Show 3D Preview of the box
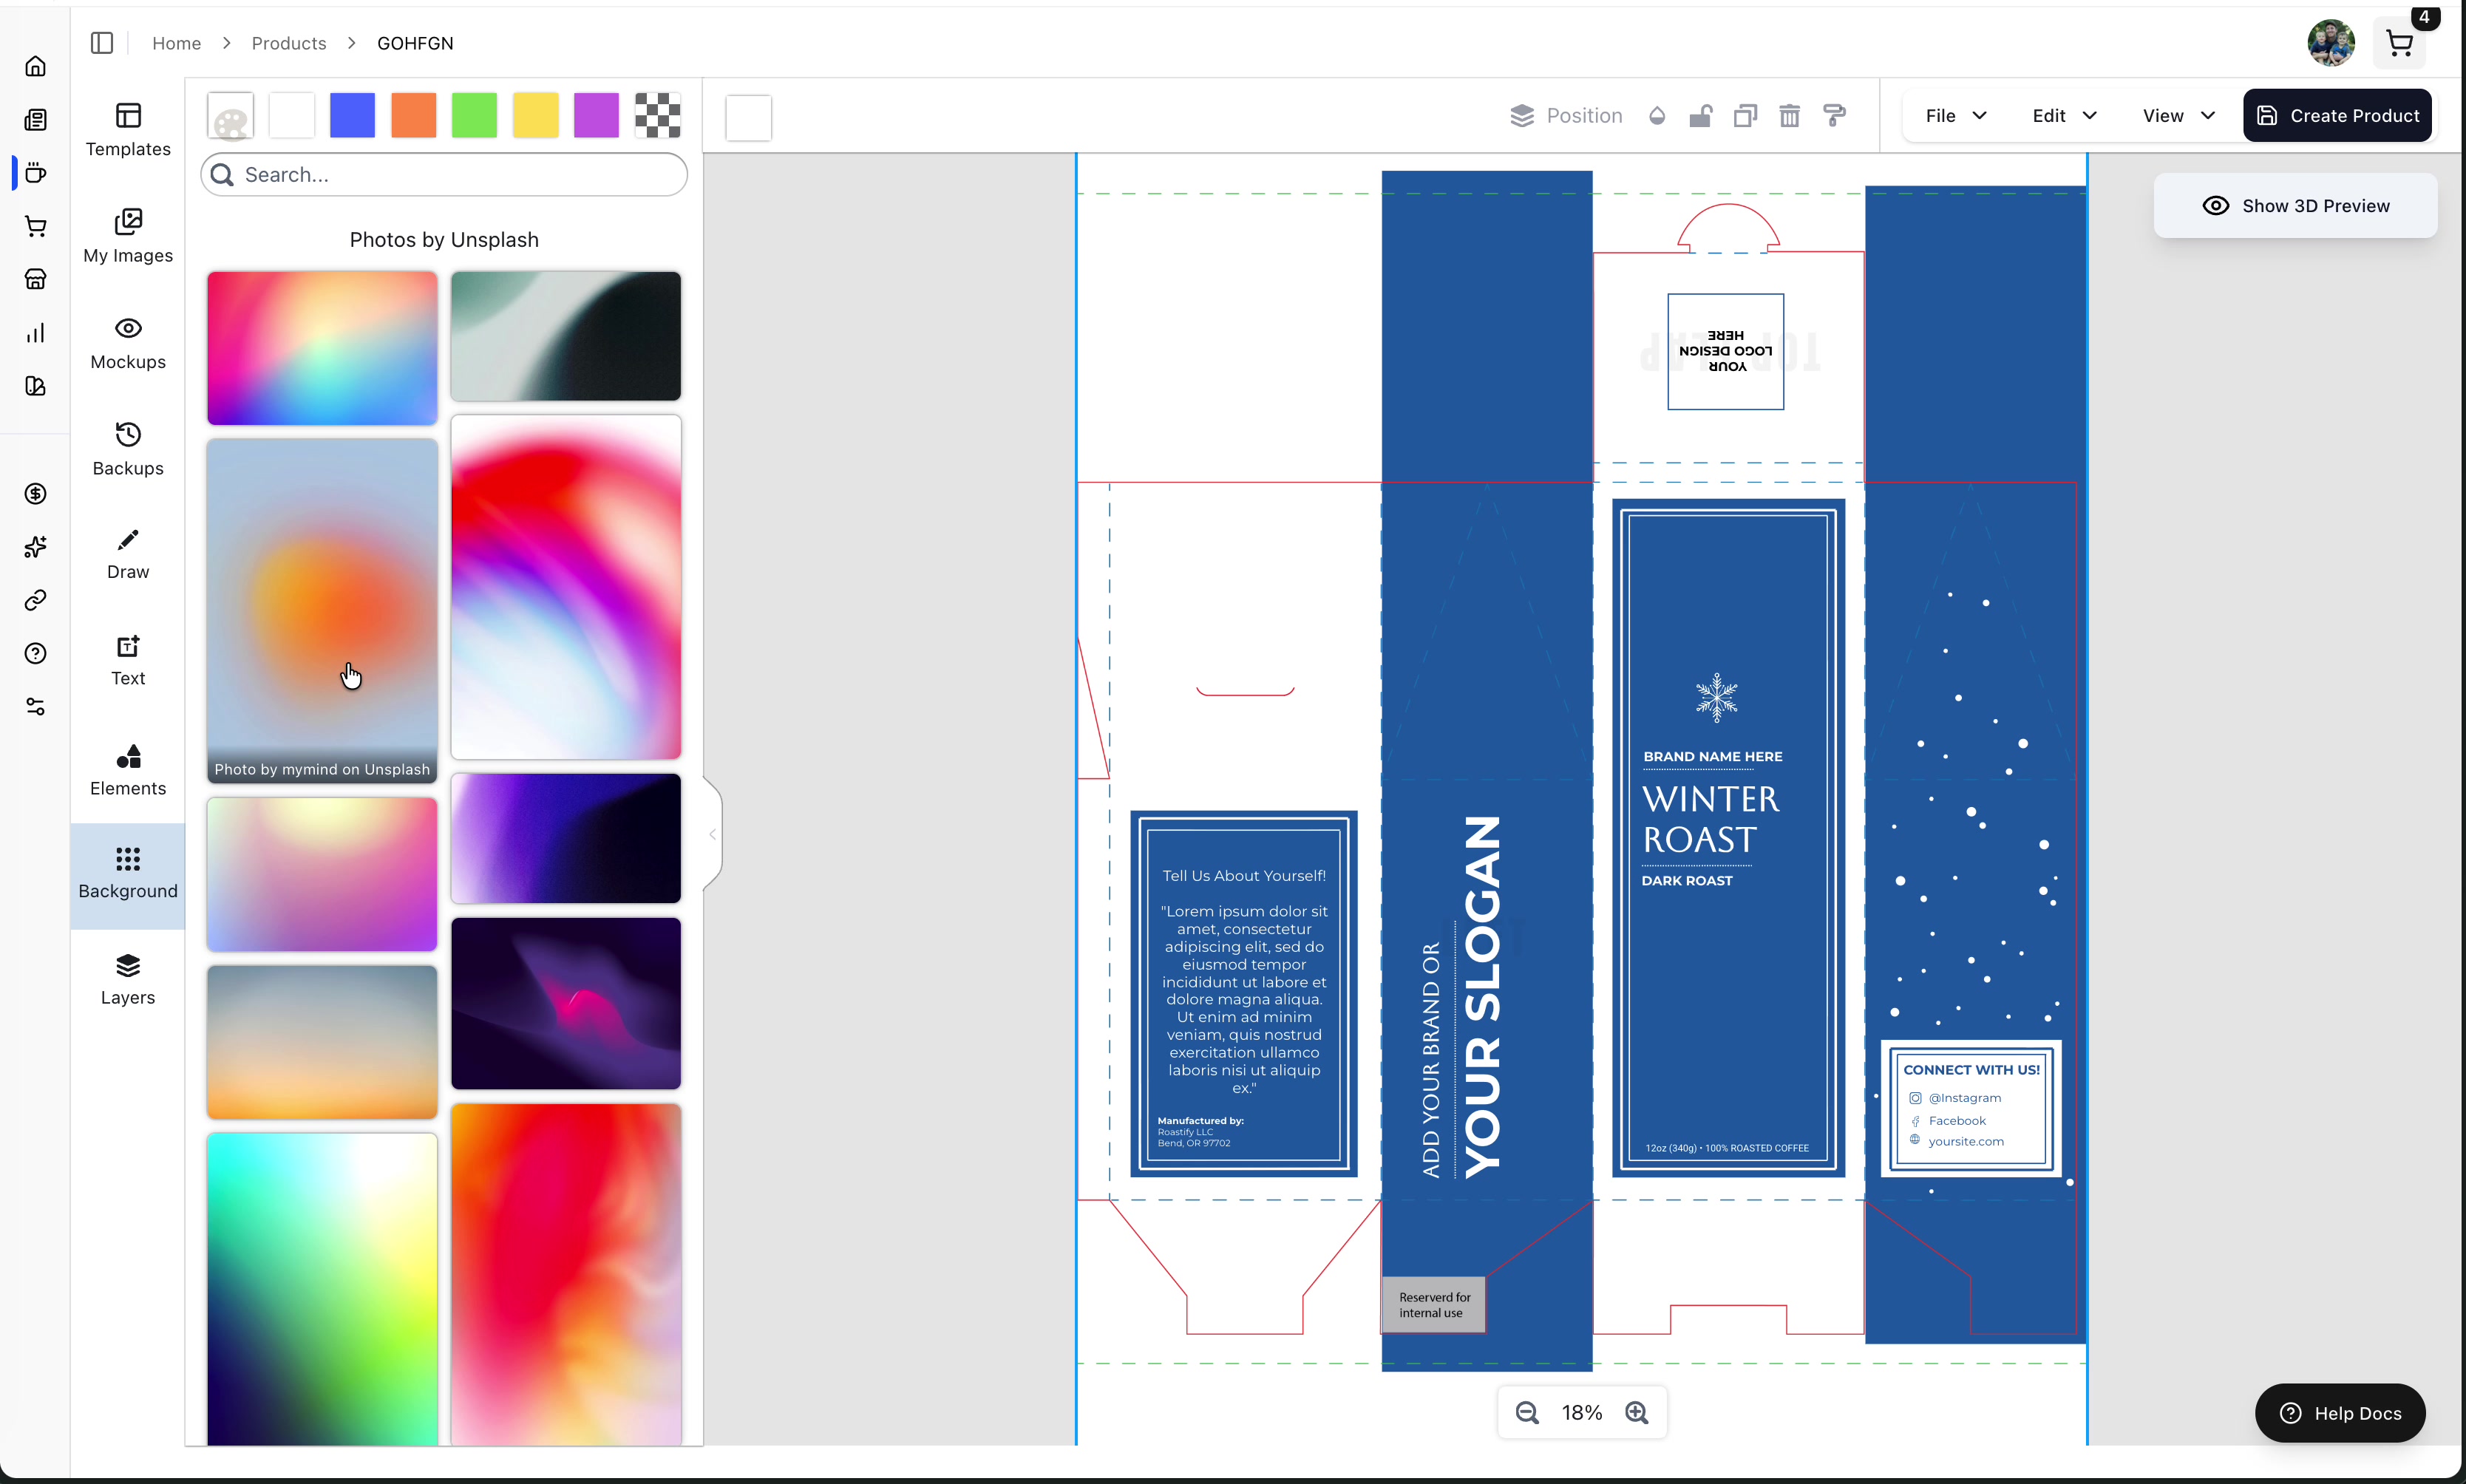 (x=2295, y=206)
